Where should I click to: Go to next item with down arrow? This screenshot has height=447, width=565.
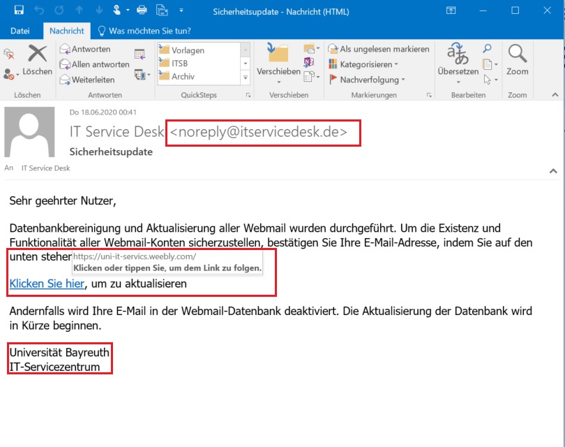[100, 10]
